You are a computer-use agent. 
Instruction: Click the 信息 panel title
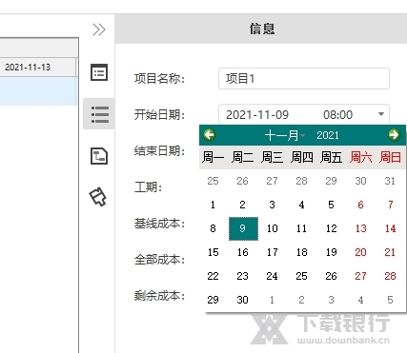click(x=262, y=29)
